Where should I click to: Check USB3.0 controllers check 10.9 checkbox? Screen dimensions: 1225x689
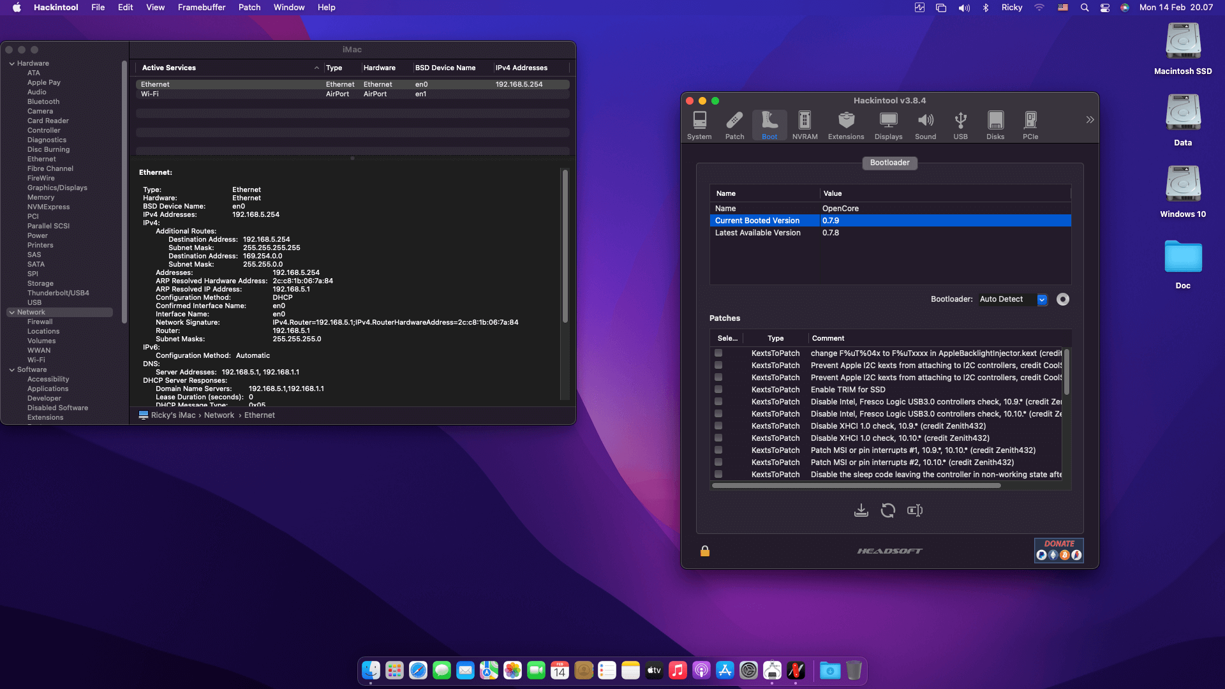(x=718, y=401)
